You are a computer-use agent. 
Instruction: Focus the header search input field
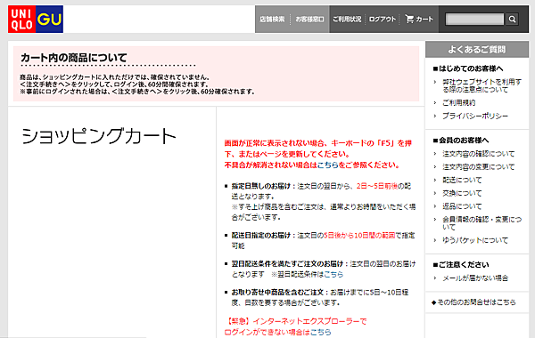pyautogui.click(x=474, y=19)
